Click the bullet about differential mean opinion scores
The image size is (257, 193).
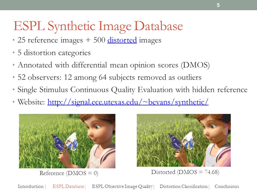coord(114,65)
